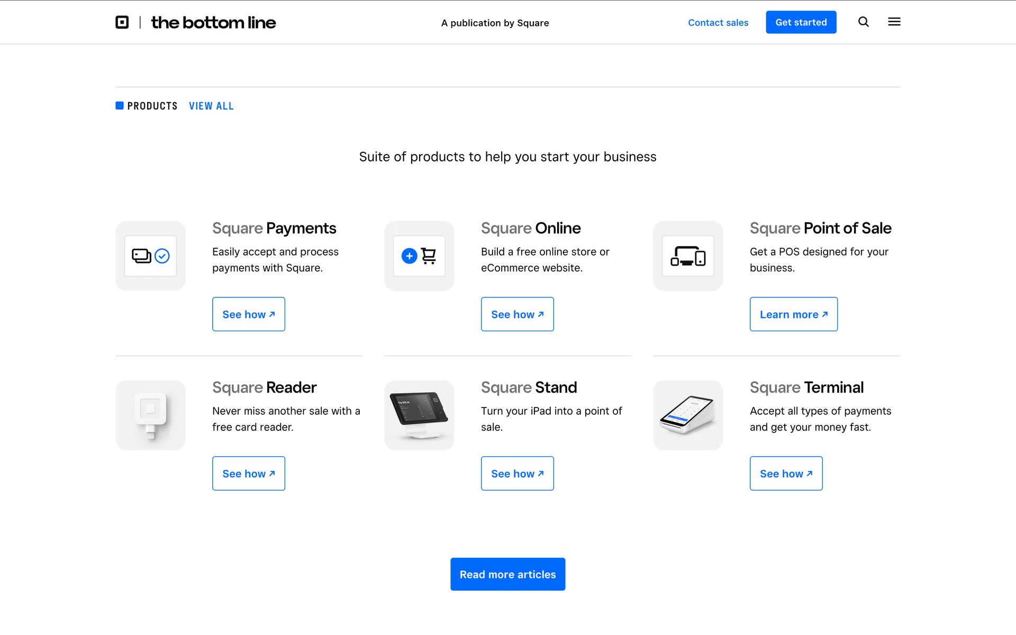Image resolution: width=1016 pixels, height=635 pixels.
Task: Click See how under Square Stand
Action: pyautogui.click(x=518, y=474)
